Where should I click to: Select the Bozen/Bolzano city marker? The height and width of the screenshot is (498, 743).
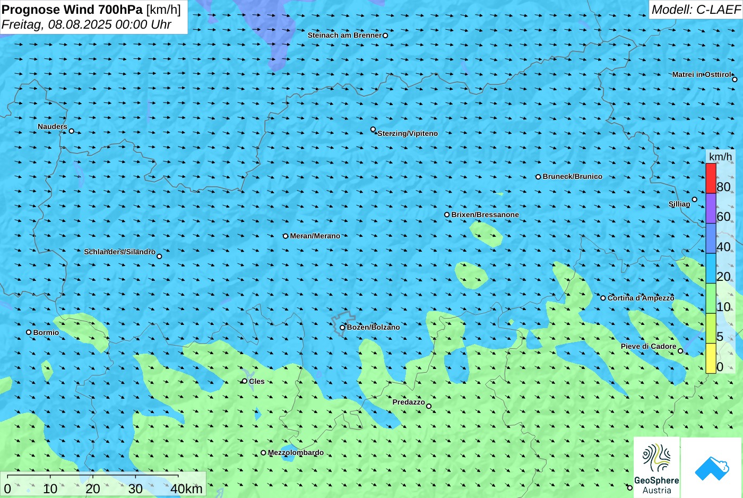[x=342, y=328]
